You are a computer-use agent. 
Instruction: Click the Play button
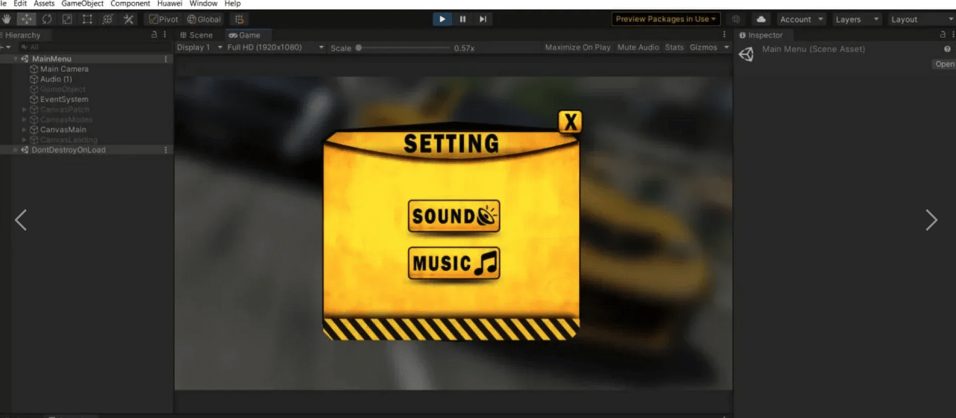pos(442,19)
